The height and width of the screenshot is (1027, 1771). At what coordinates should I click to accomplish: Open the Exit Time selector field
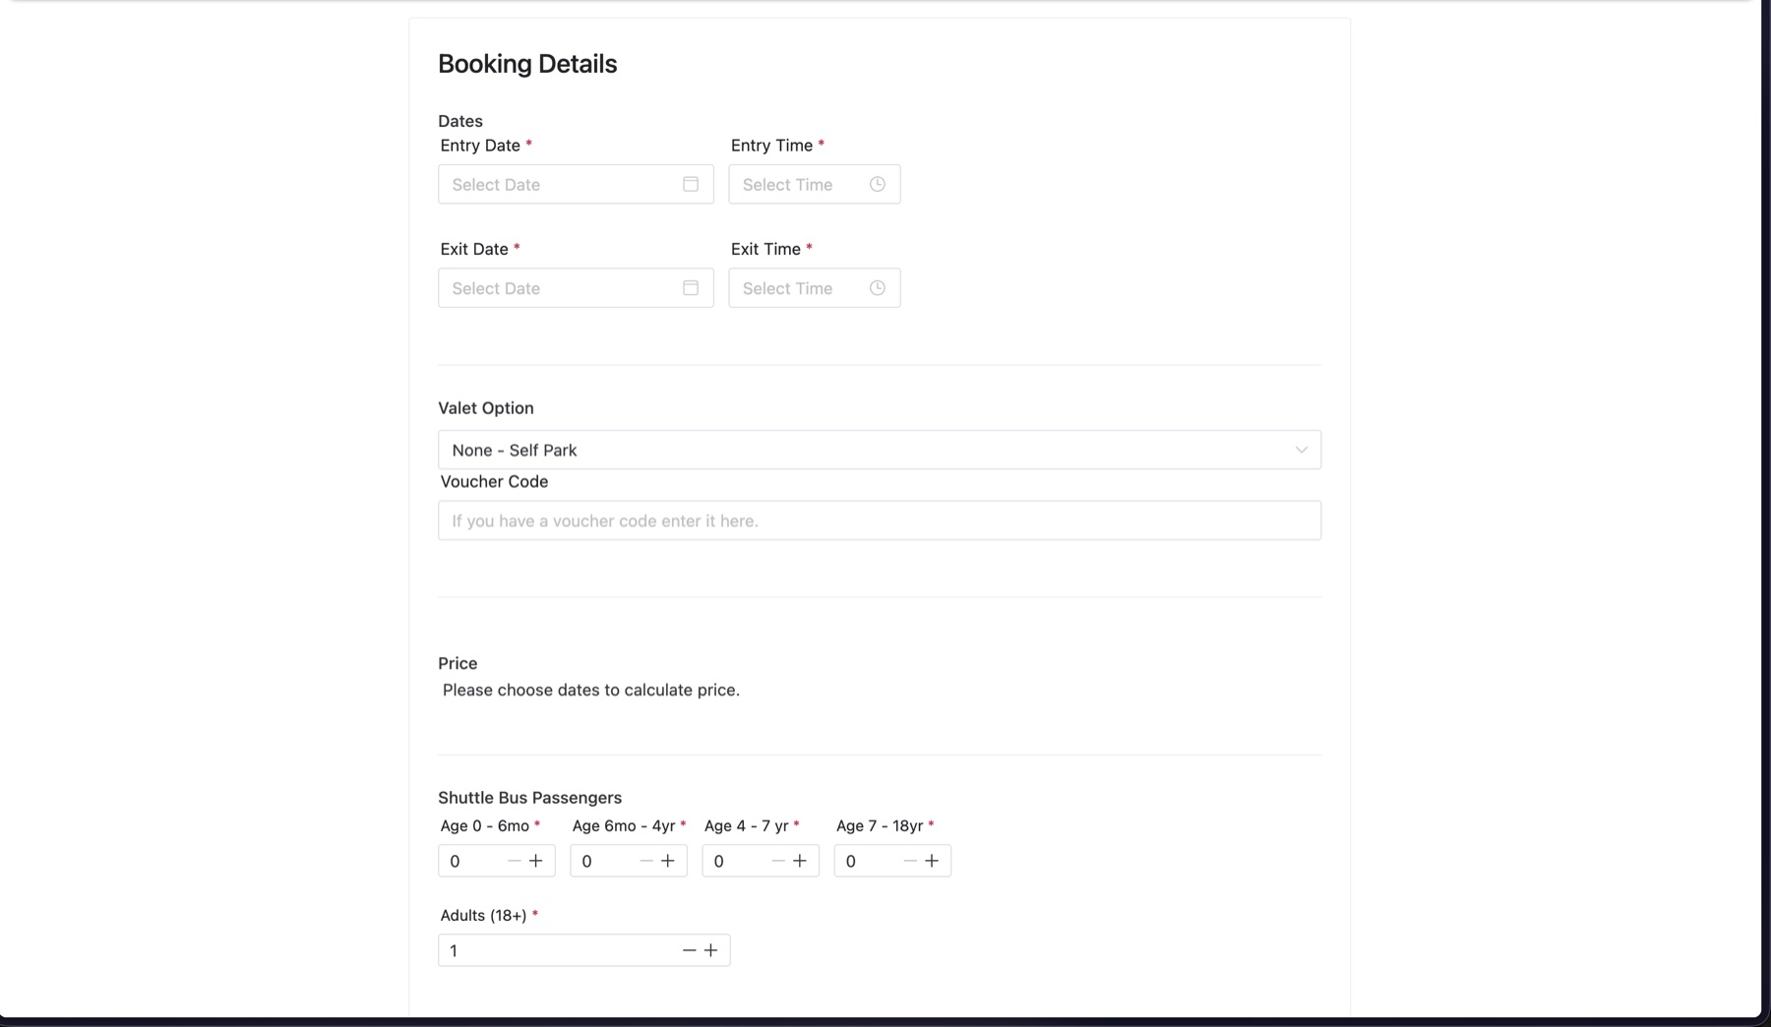click(x=815, y=288)
